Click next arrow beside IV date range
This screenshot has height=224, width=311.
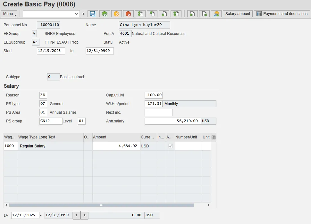pos(84,215)
